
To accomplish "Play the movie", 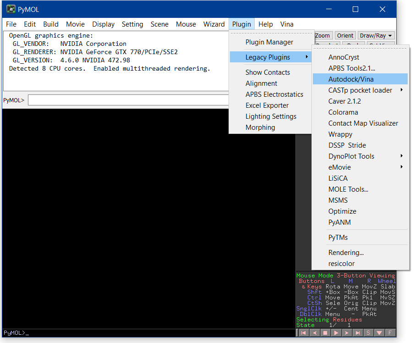I will point(336,333).
